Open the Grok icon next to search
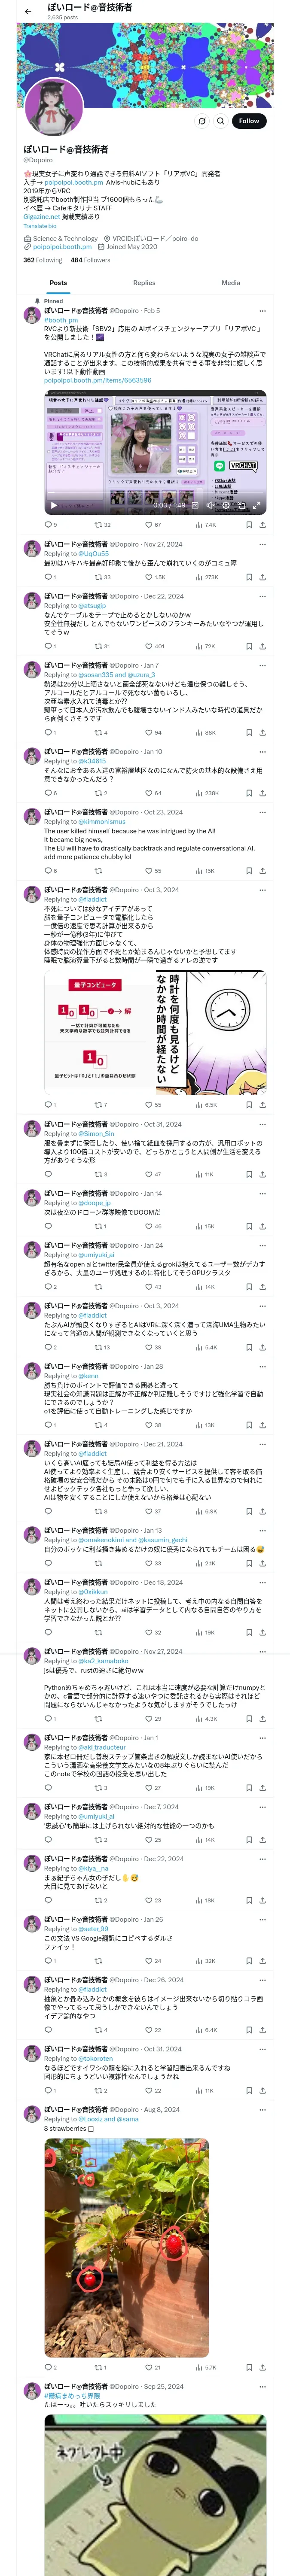 click(202, 121)
